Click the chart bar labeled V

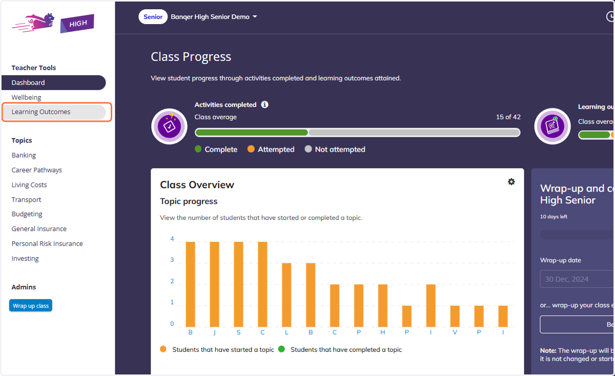point(455,317)
